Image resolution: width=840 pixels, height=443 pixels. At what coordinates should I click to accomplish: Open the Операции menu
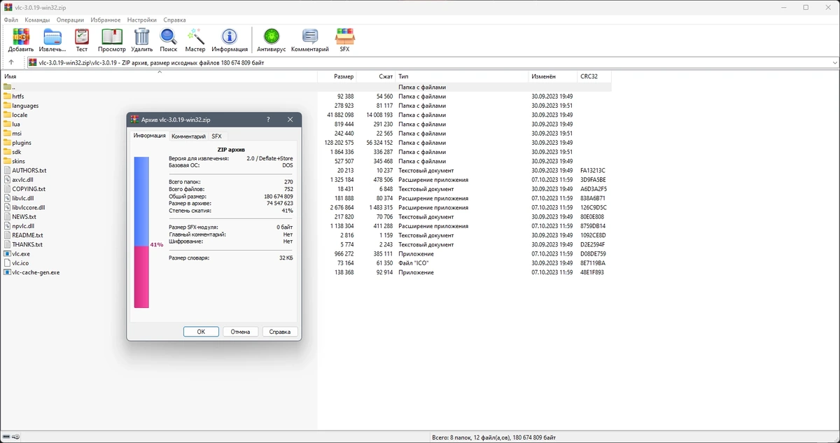coord(70,20)
